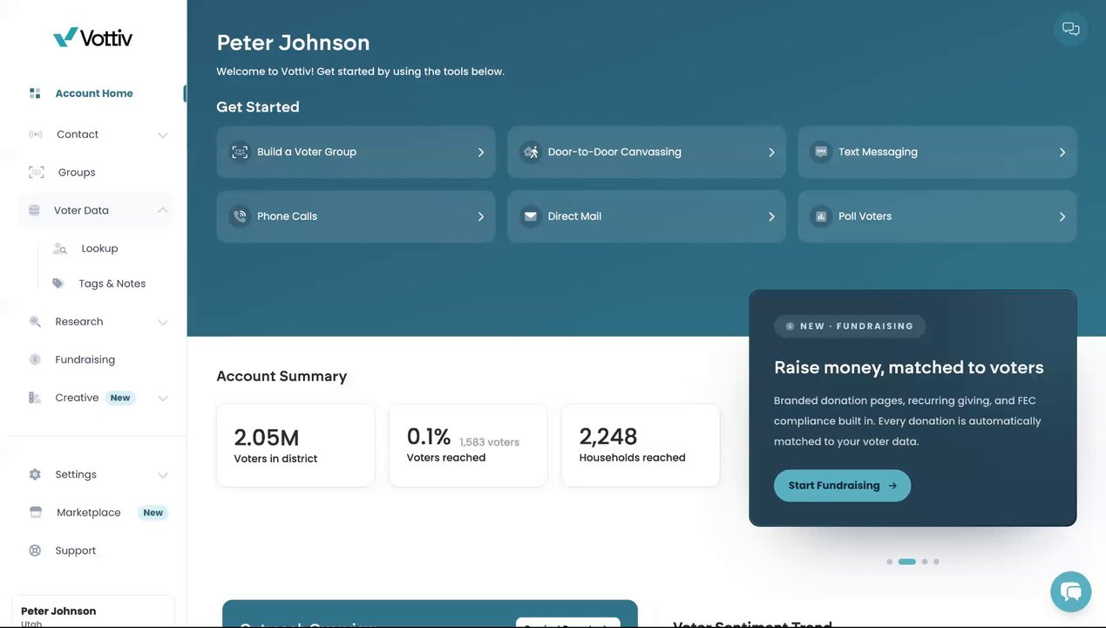1106x628 pixels.
Task: Collapse the Voter Data menu chevron
Action: 162,210
